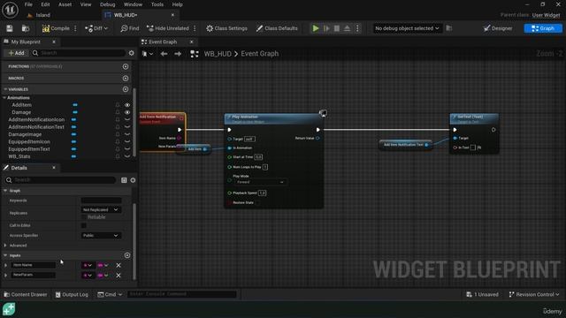This screenshot has height=318, width=566.
Task: Click the AddItem variable type pill
Action: click(75, 105)
